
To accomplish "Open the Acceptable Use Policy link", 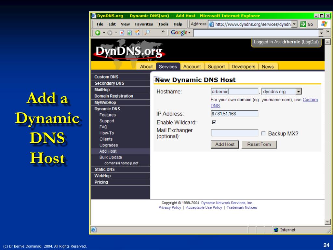I will point(204,207).
